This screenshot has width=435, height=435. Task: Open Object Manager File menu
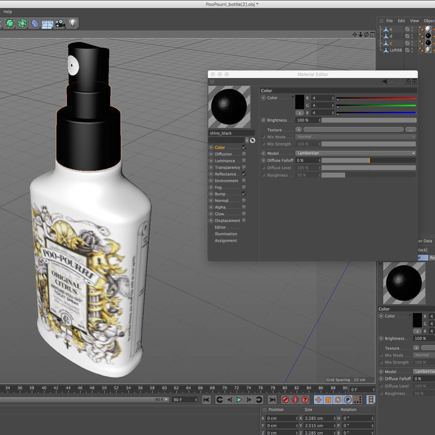pos(389,21)
